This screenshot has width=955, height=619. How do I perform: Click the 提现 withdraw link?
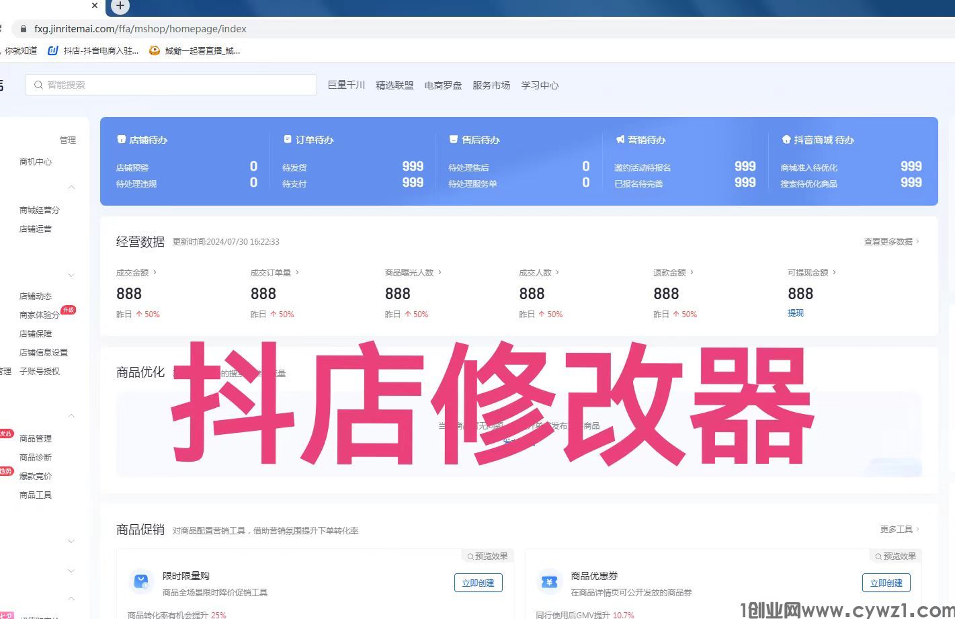point(796,313)
